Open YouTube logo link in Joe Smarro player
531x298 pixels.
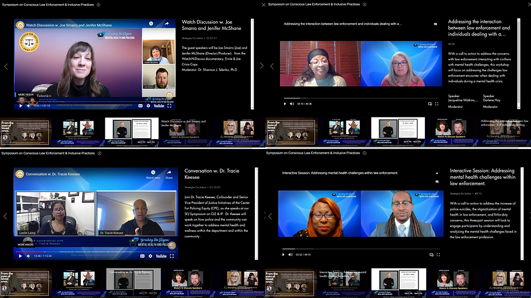[159, 106]
